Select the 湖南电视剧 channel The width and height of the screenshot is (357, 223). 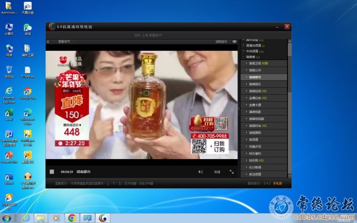pos(264,119)
